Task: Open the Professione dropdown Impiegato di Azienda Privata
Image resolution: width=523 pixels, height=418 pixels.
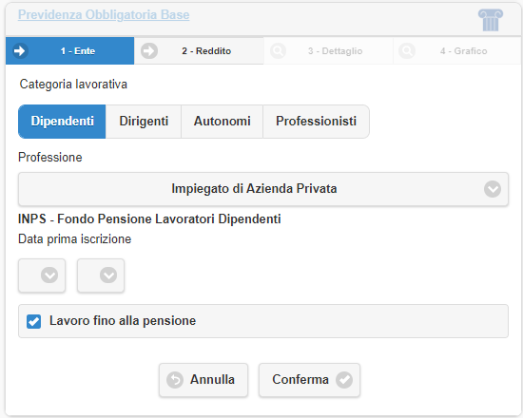Action: [263, 189]
